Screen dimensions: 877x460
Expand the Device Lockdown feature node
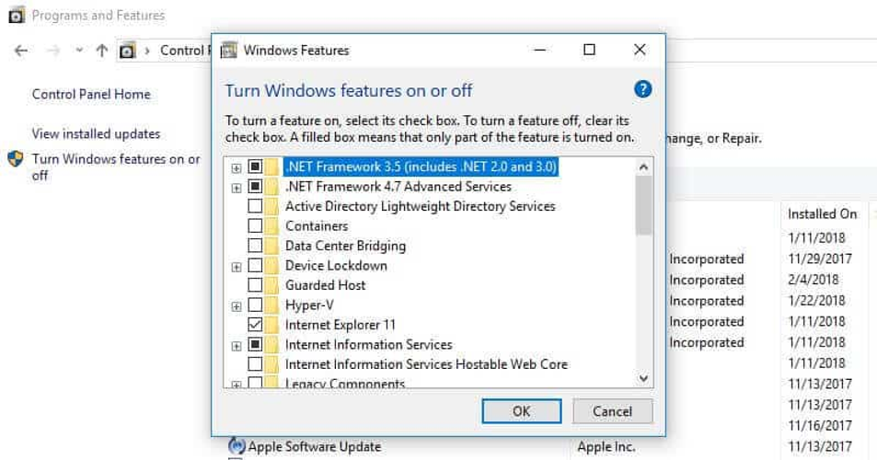pyautogui.click(x=237, y=267)
